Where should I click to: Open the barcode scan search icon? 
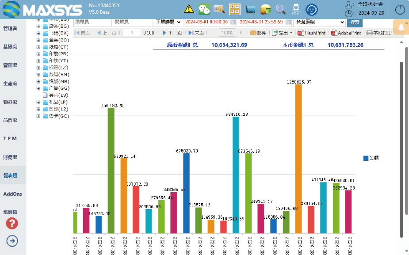(x=219, y=9)
